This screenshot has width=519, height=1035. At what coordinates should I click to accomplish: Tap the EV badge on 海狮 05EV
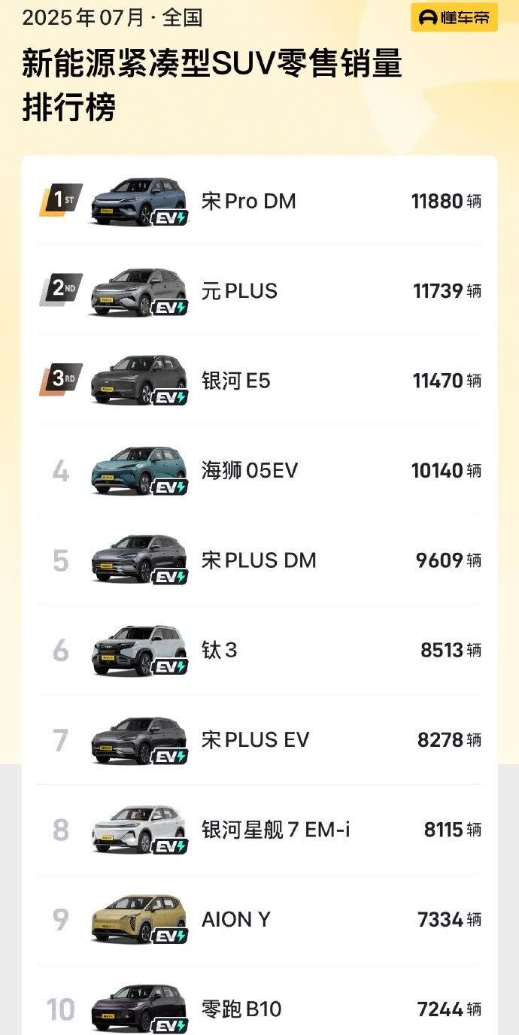[x=169, y=487]
